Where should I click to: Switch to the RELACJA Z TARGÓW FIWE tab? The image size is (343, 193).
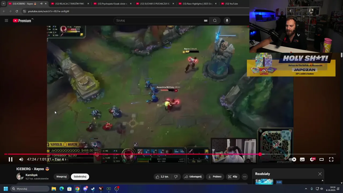point(70,4)
